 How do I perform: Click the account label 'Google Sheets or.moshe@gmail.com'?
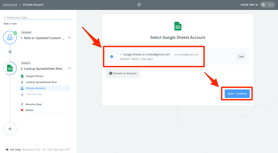pos(146,54)
